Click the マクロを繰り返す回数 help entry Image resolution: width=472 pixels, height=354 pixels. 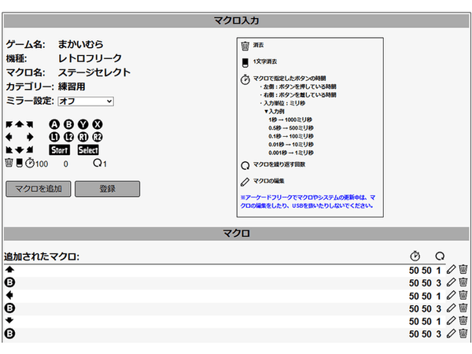(279, 164)
